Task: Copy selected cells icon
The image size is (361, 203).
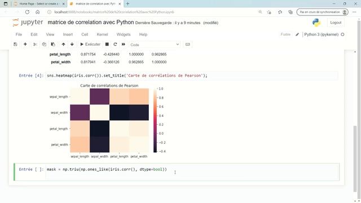Action: [x=44, y=44]
